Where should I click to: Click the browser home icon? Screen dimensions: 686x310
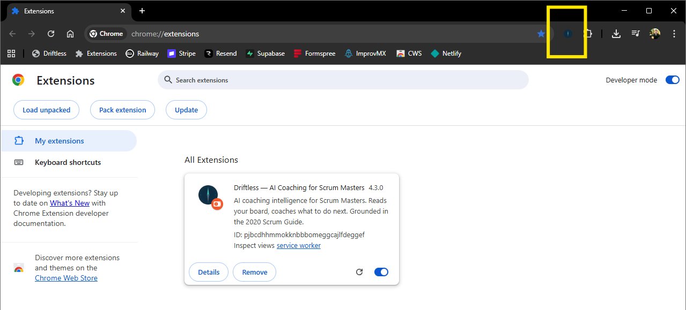(70, 34)
